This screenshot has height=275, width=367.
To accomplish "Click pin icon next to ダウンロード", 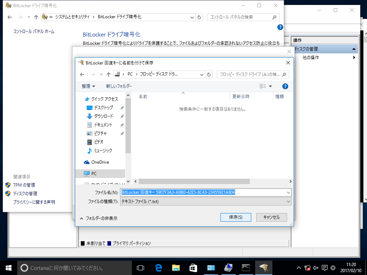I will pos(122,116).
